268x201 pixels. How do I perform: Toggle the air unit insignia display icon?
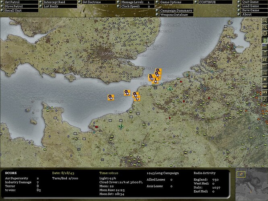(x=265, y=47)
